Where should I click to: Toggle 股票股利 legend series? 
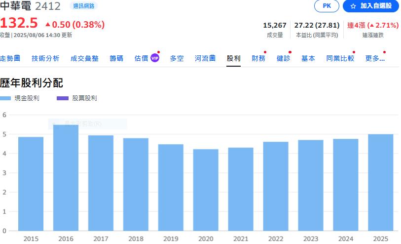click(77, 98)
